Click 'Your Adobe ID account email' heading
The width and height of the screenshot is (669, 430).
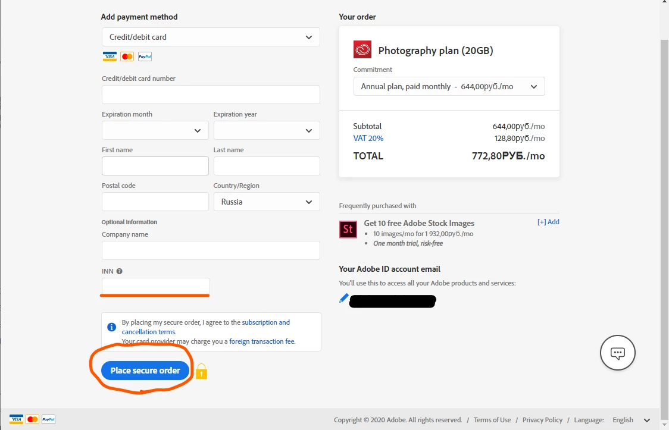pos(389,269)
